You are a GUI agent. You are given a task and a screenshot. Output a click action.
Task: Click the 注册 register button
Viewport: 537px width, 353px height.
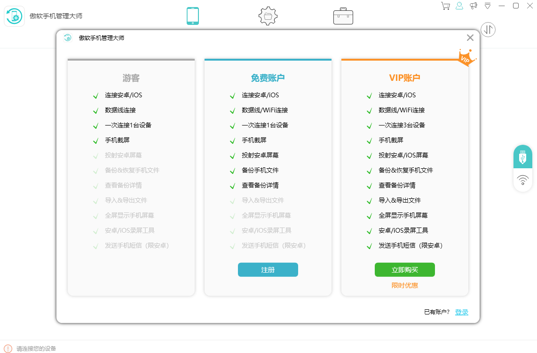pos(268,270)
